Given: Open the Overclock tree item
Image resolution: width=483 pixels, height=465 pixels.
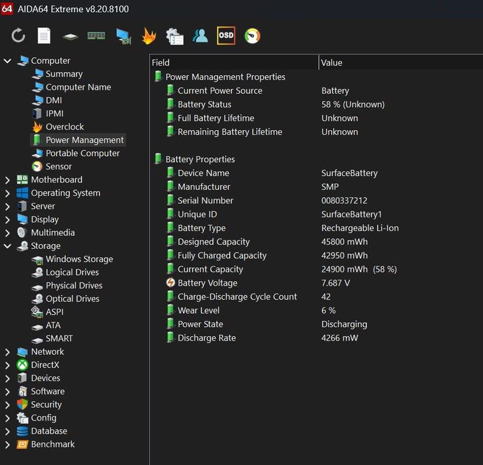Looking at the screenshot, I should pyautogui.click(x=65, y=127).
